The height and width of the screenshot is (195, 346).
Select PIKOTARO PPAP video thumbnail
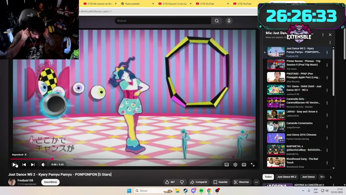tap(276, 77)
